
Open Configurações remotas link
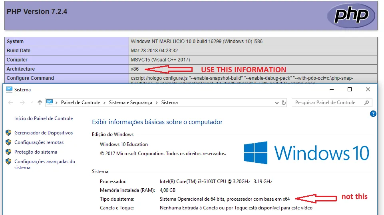coord(39,142)
